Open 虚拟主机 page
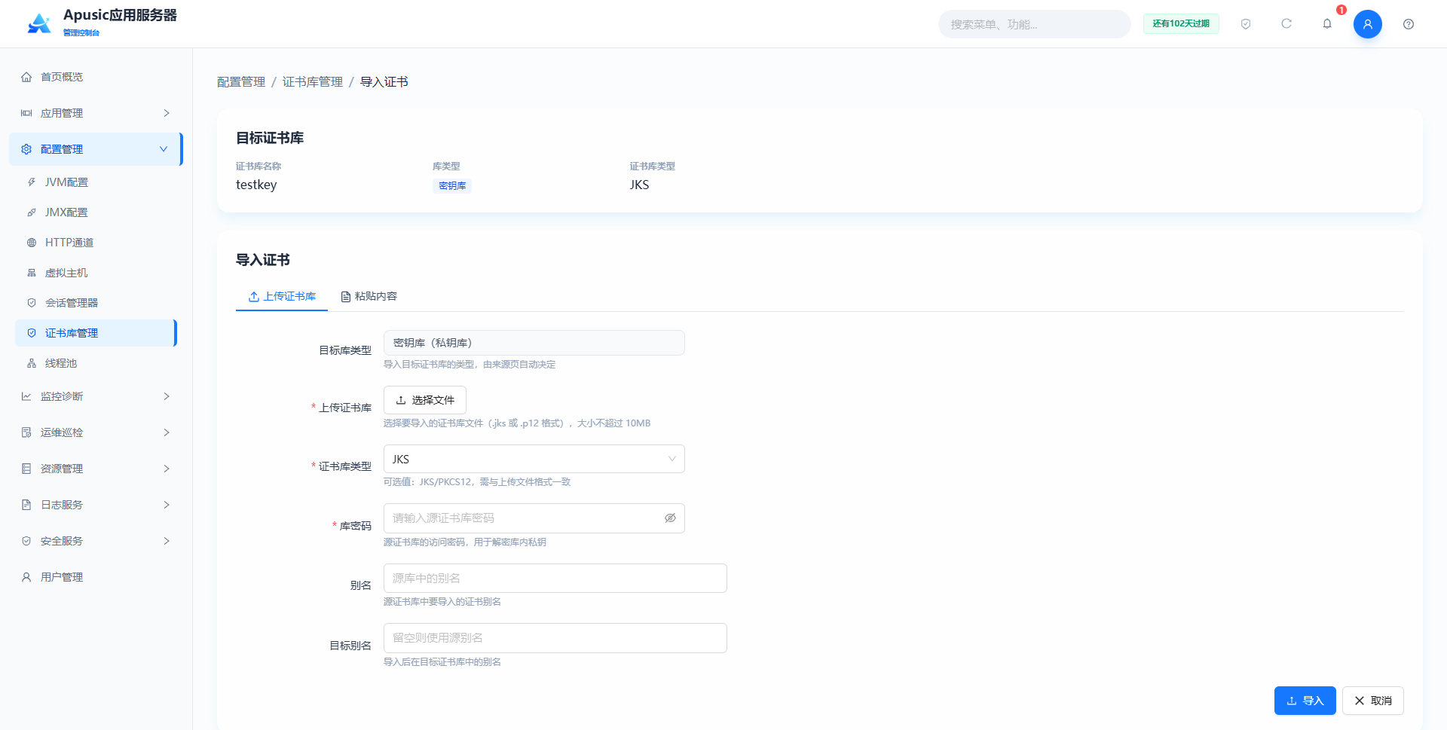 [x=96, y=273]
